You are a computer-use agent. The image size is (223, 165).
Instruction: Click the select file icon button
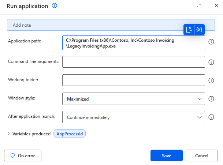189,30
